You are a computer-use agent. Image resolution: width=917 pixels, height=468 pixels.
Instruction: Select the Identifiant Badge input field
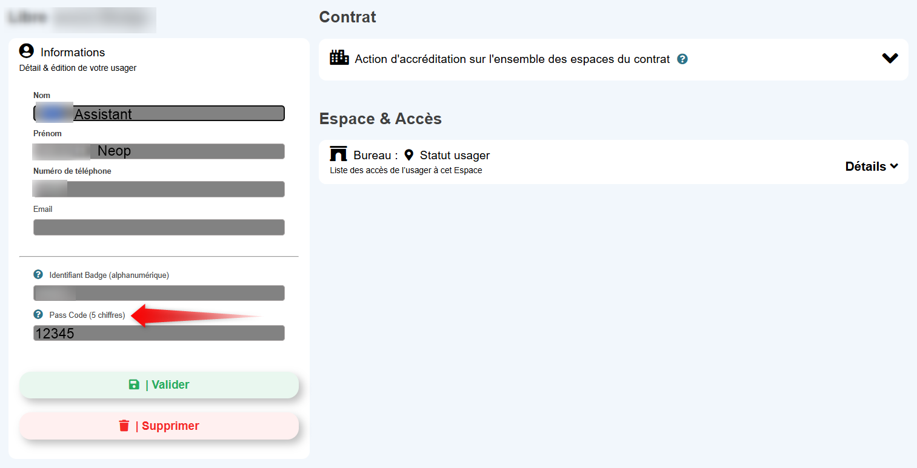coord(159,293)
